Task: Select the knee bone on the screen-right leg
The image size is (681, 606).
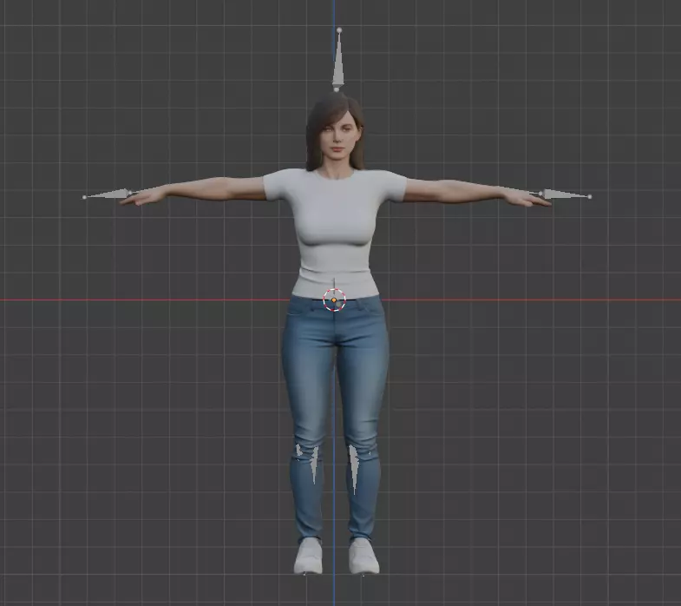Action: point(353,467)
